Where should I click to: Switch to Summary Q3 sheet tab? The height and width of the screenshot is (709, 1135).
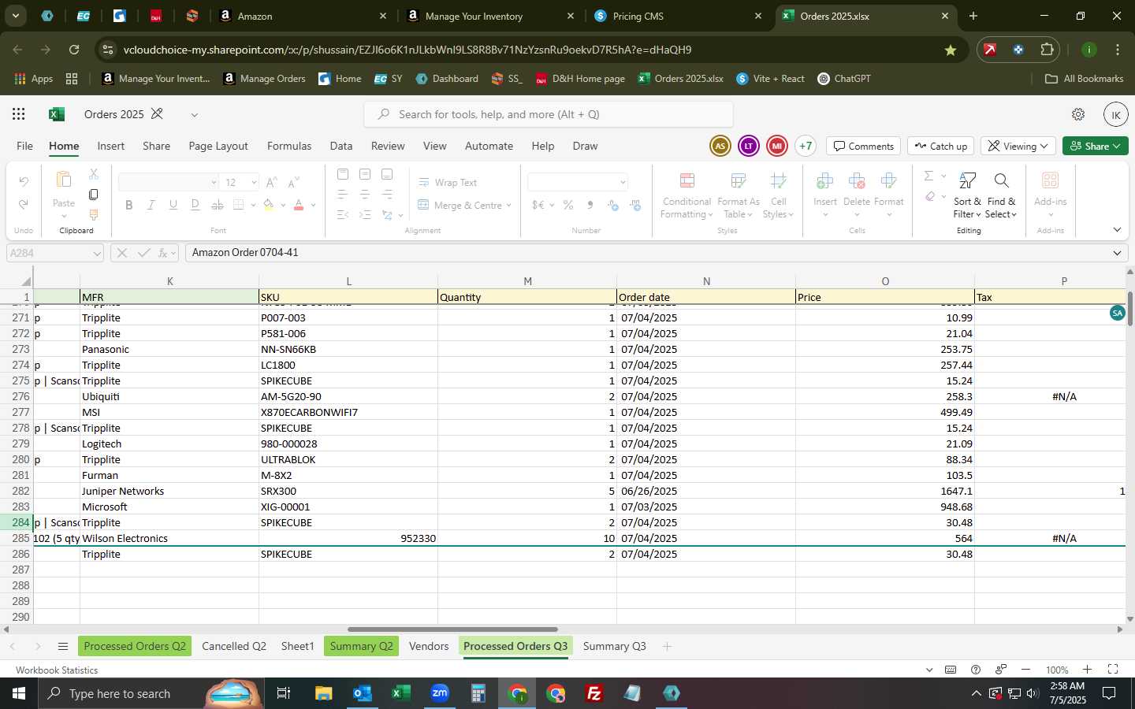pos(614,647)
